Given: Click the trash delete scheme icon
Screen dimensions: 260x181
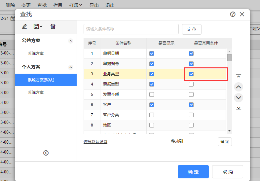Looking at the screenshot, I should [x=53, y=26].
